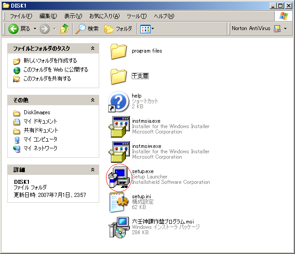Click このフォルダを Web に公開する link
The width and height of the screenshot is (295, 254).
55,70
